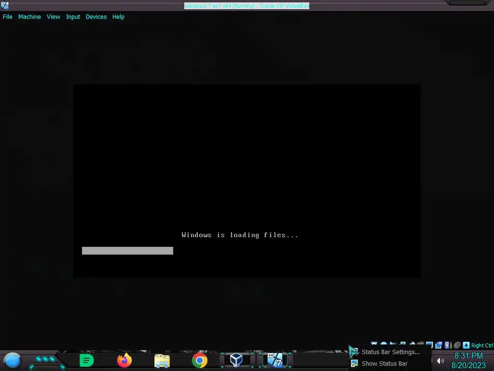Click the volume speaker tray icon
Screen dimensions: 494x371
[x=440, y=360]
